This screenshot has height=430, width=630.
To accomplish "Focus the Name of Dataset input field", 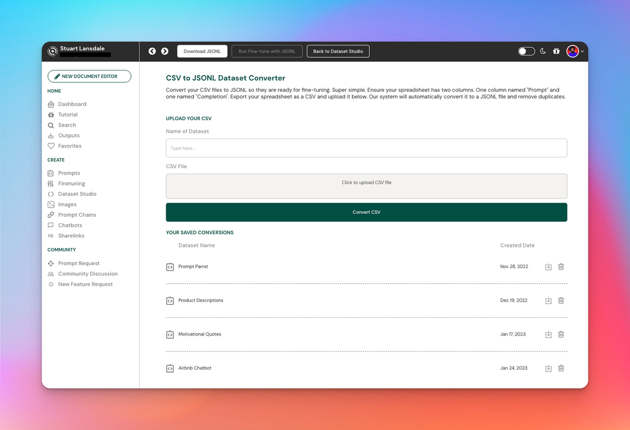I will [x=367, y=148].
